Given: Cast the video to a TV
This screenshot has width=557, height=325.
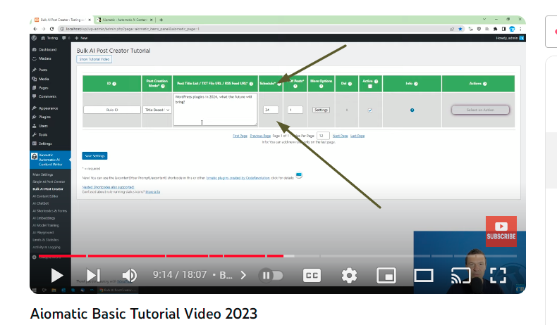Looking at the screenshot, I should (x=460, y=275).
